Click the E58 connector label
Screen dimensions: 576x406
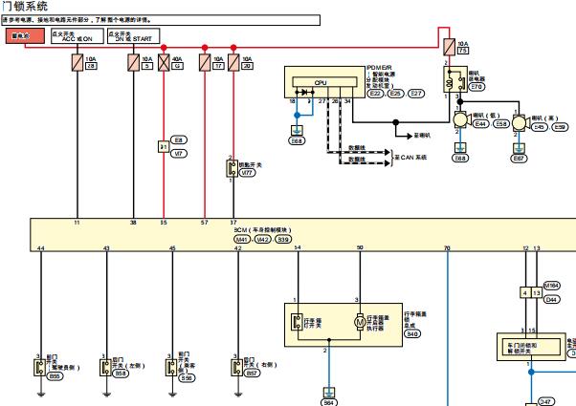tap(501, 124)
